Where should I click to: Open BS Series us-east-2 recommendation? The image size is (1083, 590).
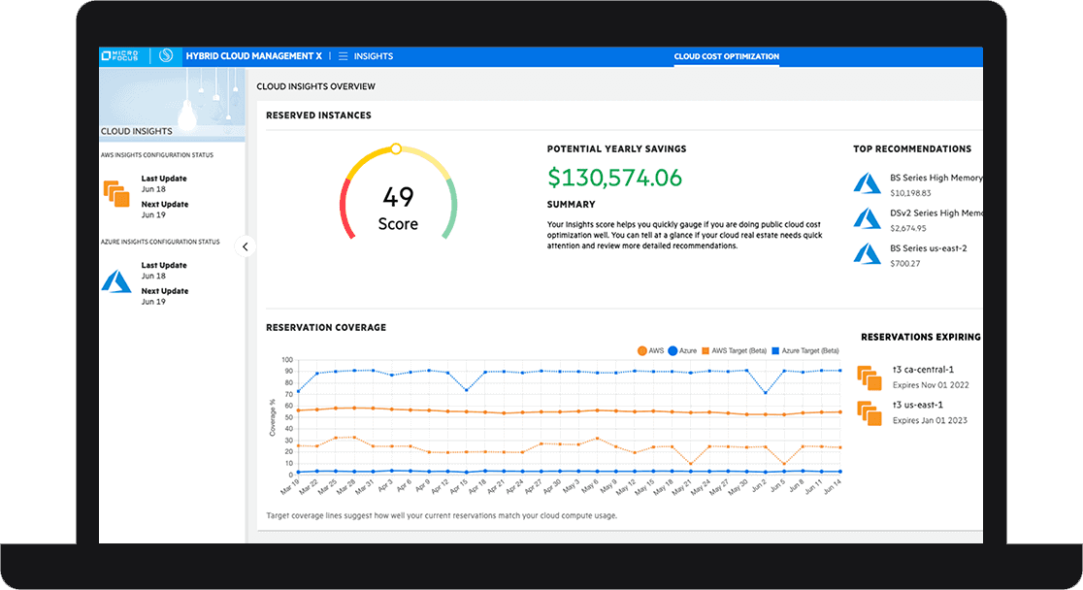(929, 248)
